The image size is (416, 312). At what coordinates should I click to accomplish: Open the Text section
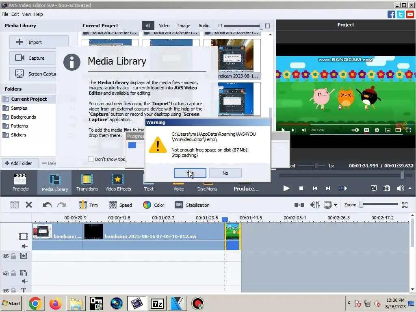click(x=149, y=188)
